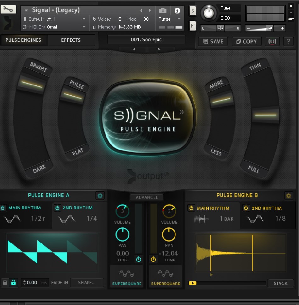Select the yellow Supersquare waveform icon
The height and width of the screenshot is (305, 299).
pos(165,273)
